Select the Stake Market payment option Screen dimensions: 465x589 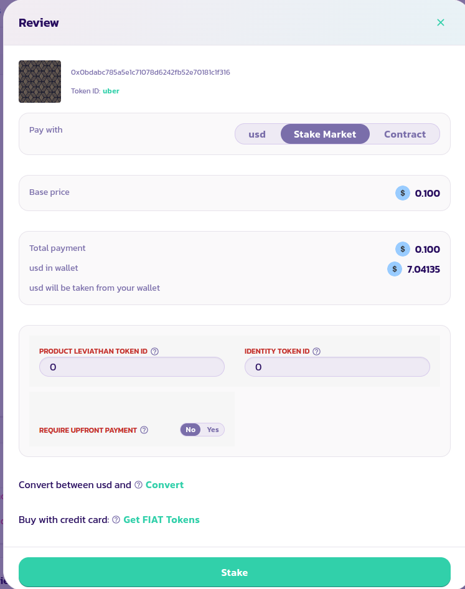tap(325, 134)
